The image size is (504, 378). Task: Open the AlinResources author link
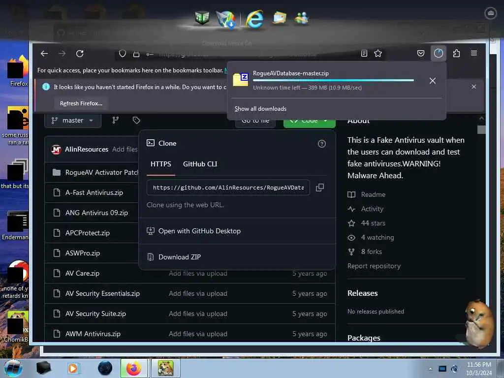[x=87, y=150]
